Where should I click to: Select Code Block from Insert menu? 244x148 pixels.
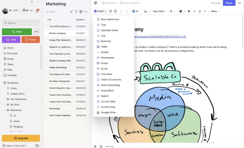107,91
